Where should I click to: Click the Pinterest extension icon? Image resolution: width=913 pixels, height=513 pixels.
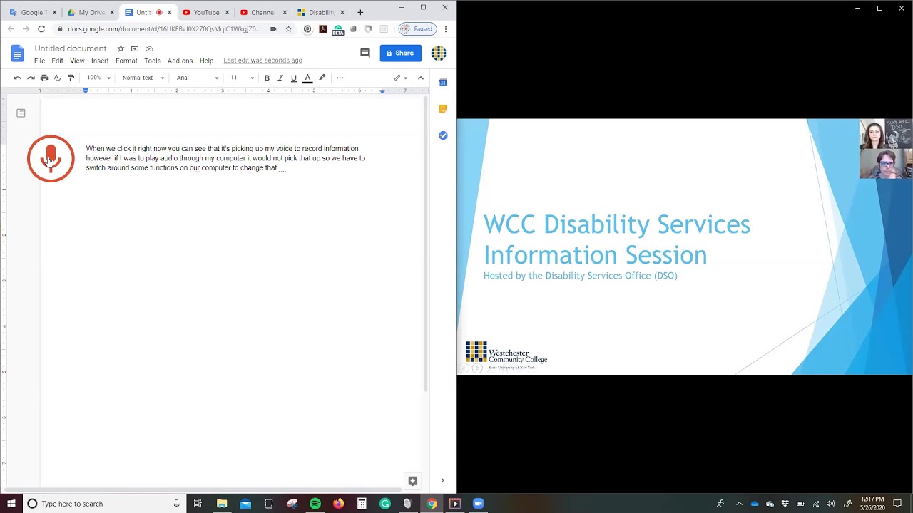click(x=307, y=29)
